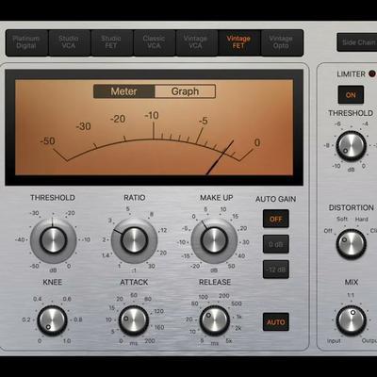This screenshot has width=377, height=377.
Task: Click the 50 value on Make Up dial
Action: pyautogui.click(x=231, y=266)
